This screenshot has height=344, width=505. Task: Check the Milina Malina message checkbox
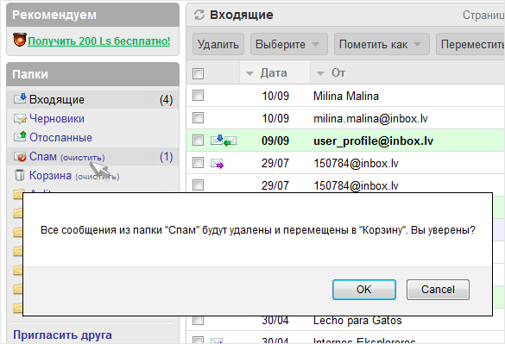click(198, 96)
